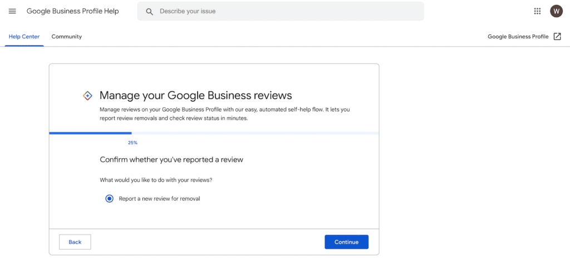Select Report a new review for removal
The image size is (570, 260).
click(x=110, y=199)
